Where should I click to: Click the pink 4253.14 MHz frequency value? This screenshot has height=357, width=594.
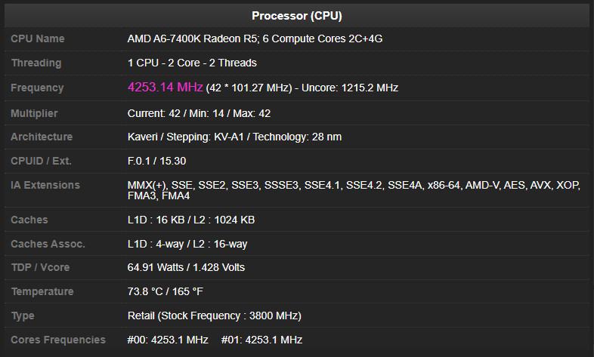tap(165, 88)
